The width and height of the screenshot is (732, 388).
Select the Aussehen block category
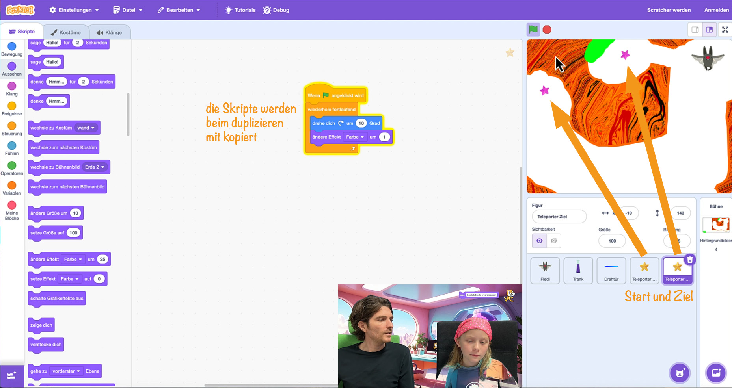[12, 69]
